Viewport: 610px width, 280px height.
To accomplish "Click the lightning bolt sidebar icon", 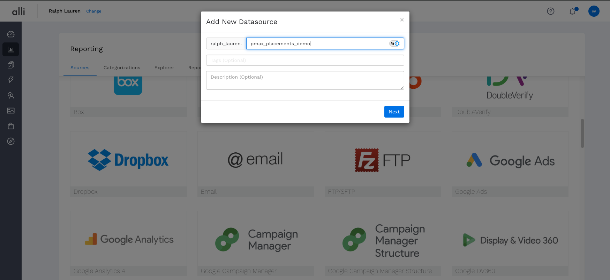I will pos(11,80).
